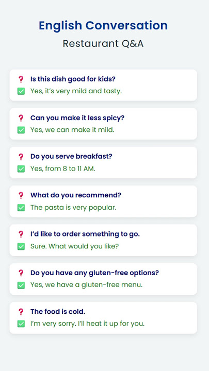
Task: Click the 'Restaurant Q&A' subtitle
Action: click(103, 43)
